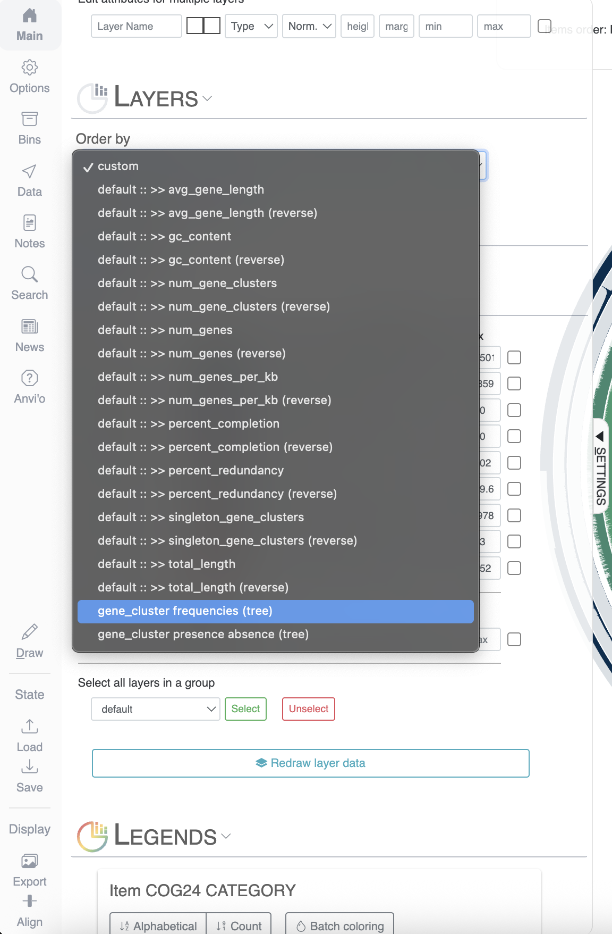The width and height of the screenshot is (612, 934).
Task: Click Redraw layer data button
Action: click(x=310, y=763)
